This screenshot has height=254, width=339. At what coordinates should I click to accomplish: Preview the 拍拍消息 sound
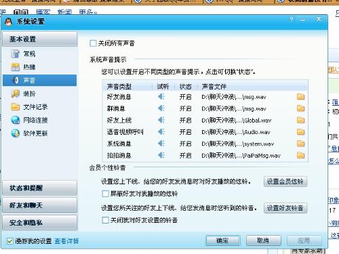tap(161, 155)
